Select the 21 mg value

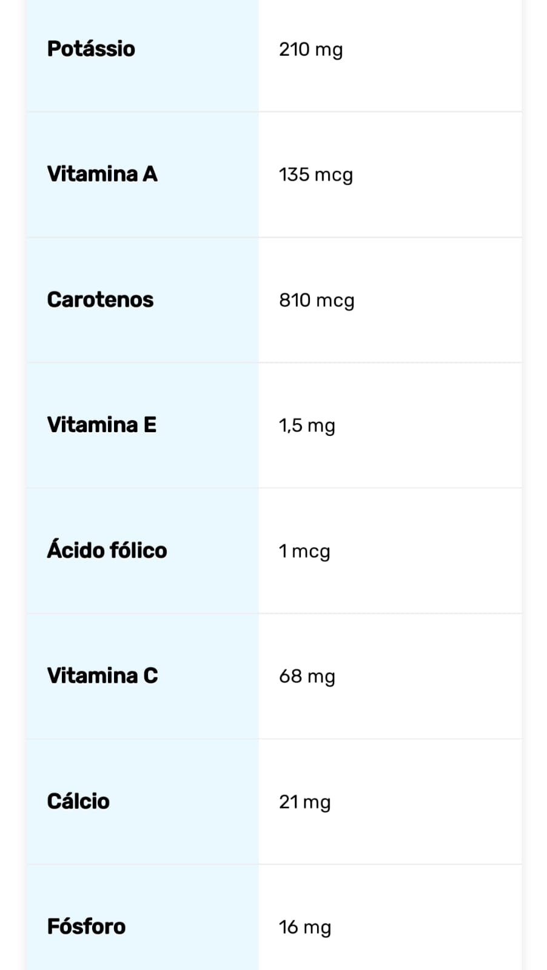coord(304,802)
